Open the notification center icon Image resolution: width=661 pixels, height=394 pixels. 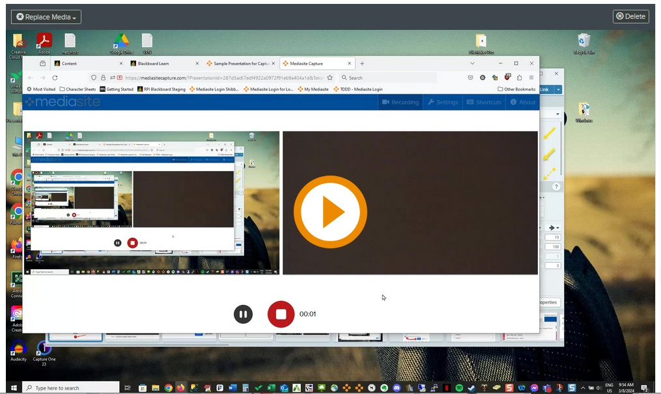point(645,388)
